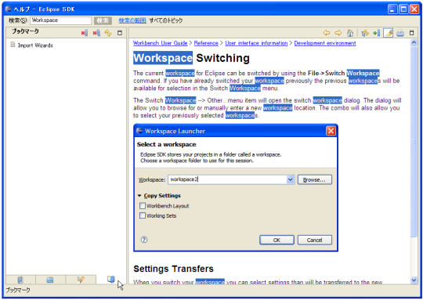Click Show in Table of Contents icon
Screen dimensions: 423x300
coord(365,33)
